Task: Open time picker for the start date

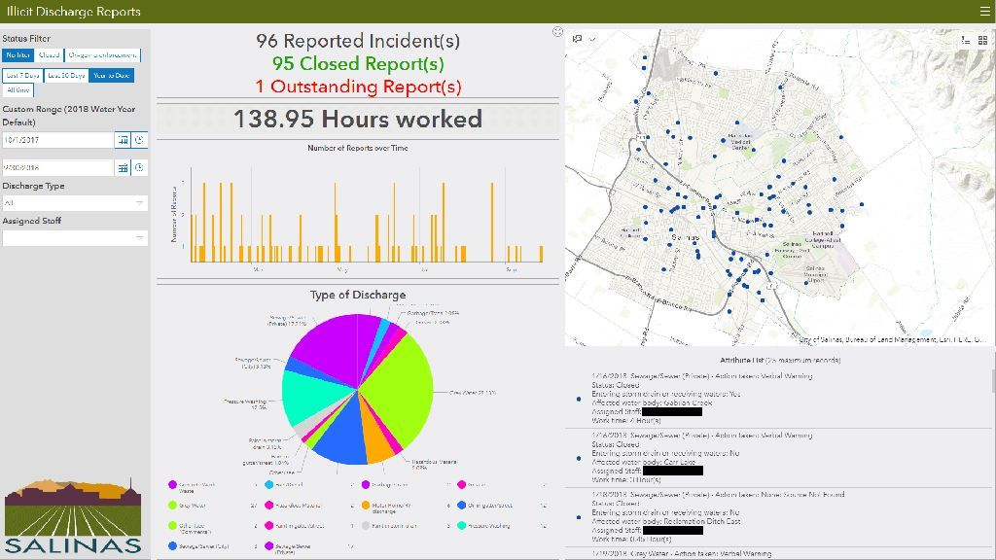Action: tap(139, 140)
